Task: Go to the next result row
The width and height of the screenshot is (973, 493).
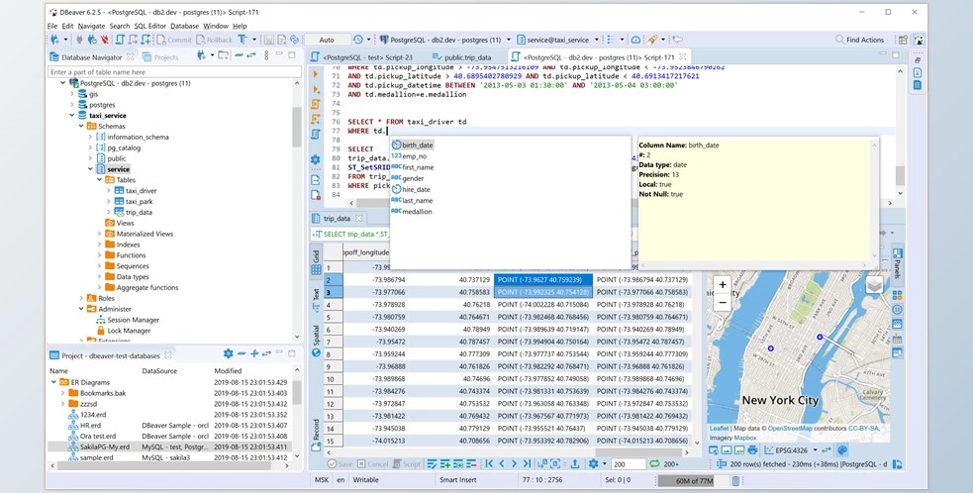Action: (514, 464)
